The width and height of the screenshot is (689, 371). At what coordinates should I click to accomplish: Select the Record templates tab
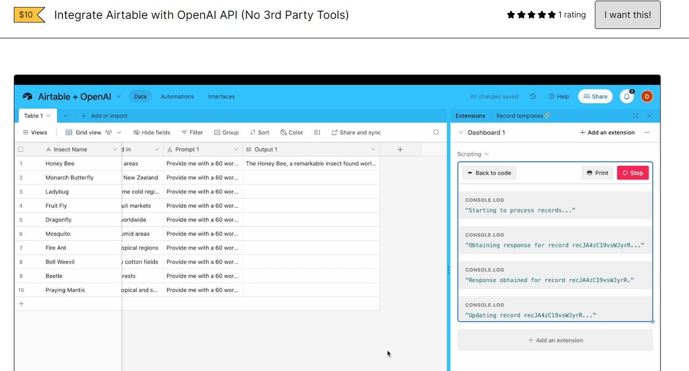tap(523, 116)
